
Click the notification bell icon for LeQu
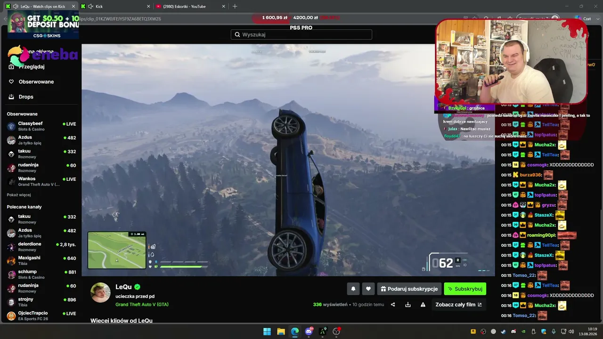click(x=353, y=289)
